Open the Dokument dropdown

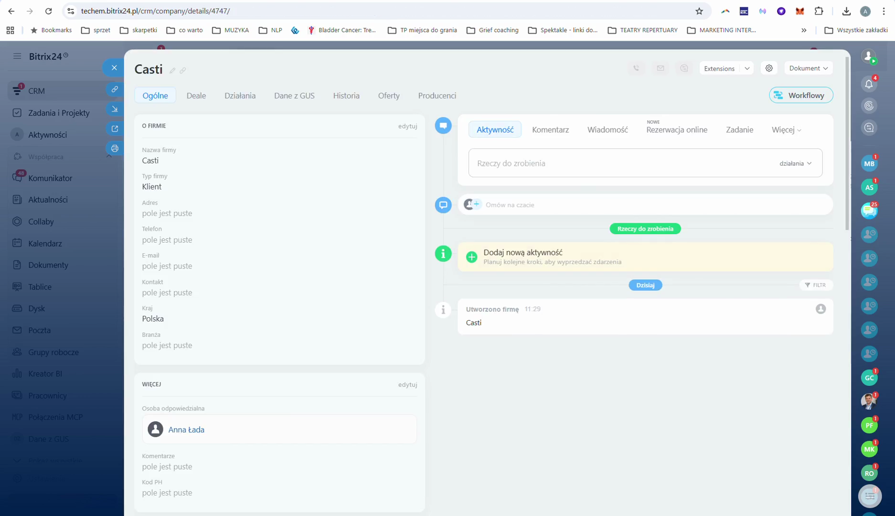pyautogui.click(x=808, y=68)
